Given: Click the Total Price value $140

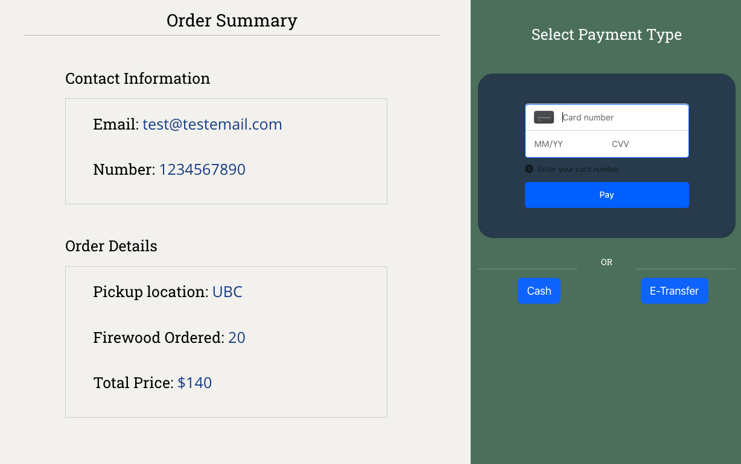Looking at the screenshot, I should [194, 383].
